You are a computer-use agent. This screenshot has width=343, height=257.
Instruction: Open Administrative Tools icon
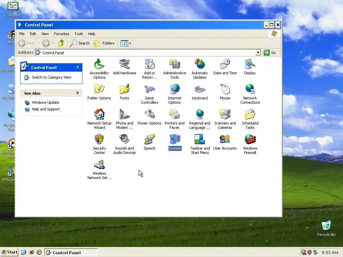click(x=175, y=69)
